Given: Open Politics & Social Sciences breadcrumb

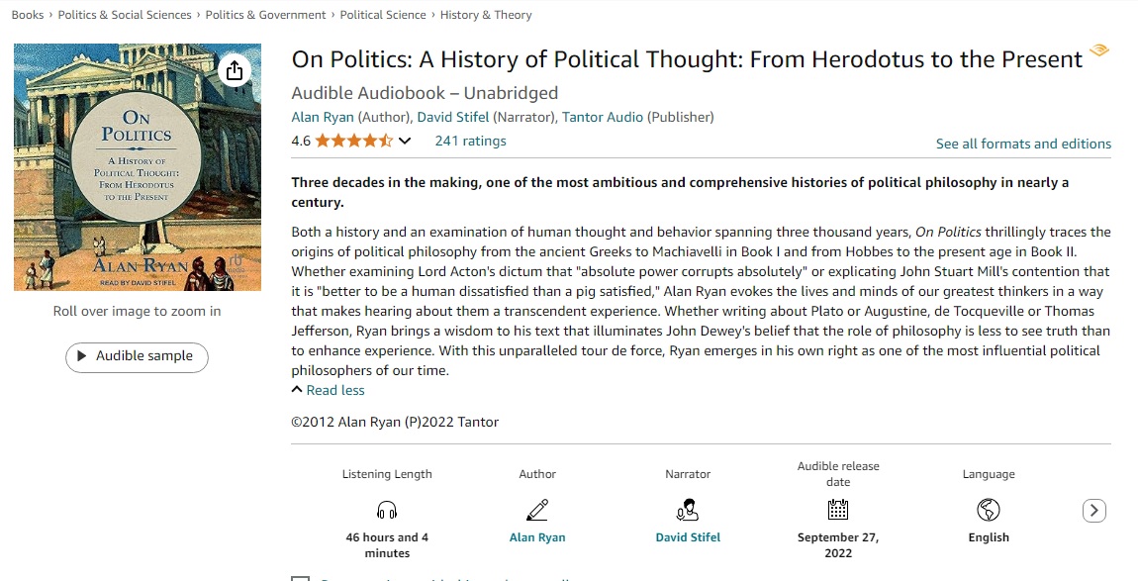Looking at the screenshot, I should (x=125, y=15).
